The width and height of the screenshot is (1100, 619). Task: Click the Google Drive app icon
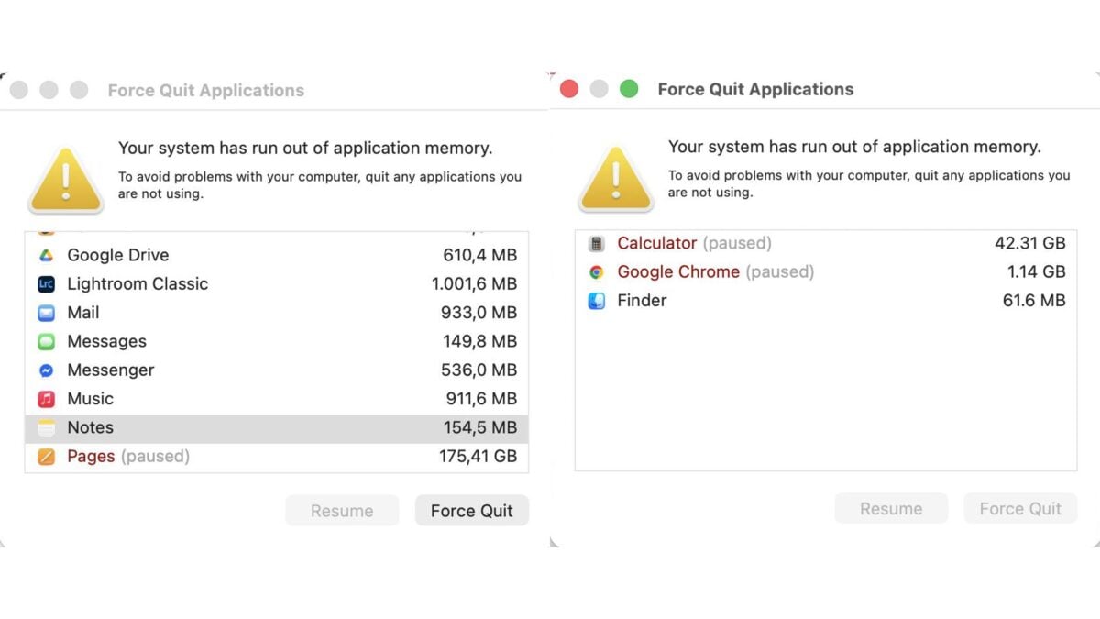(x=46, y=255)
